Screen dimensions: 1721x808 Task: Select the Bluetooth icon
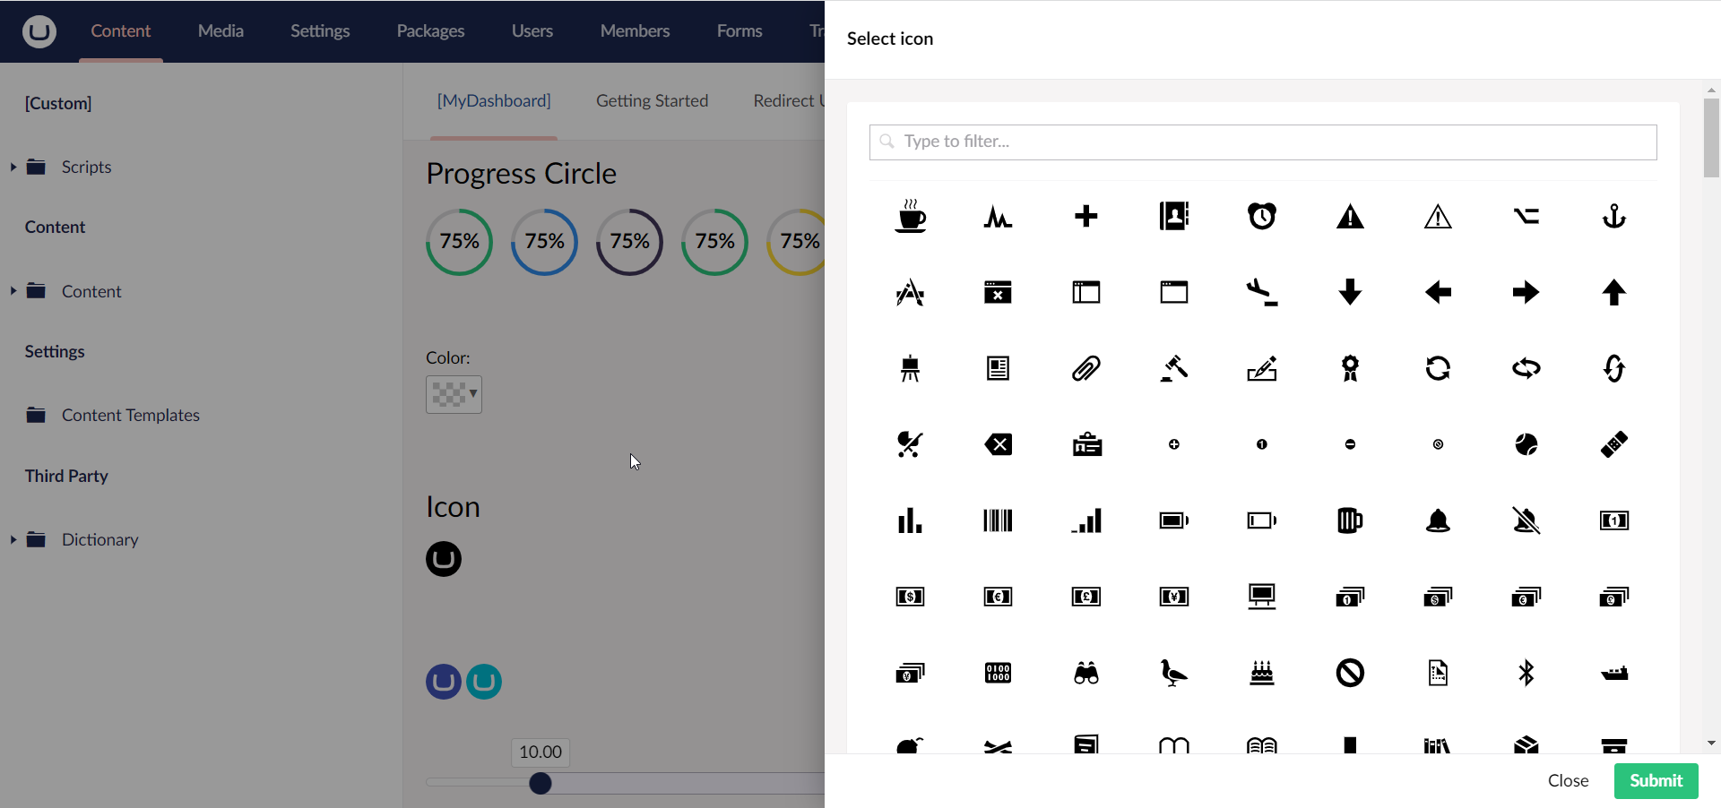coord(1526,673)
